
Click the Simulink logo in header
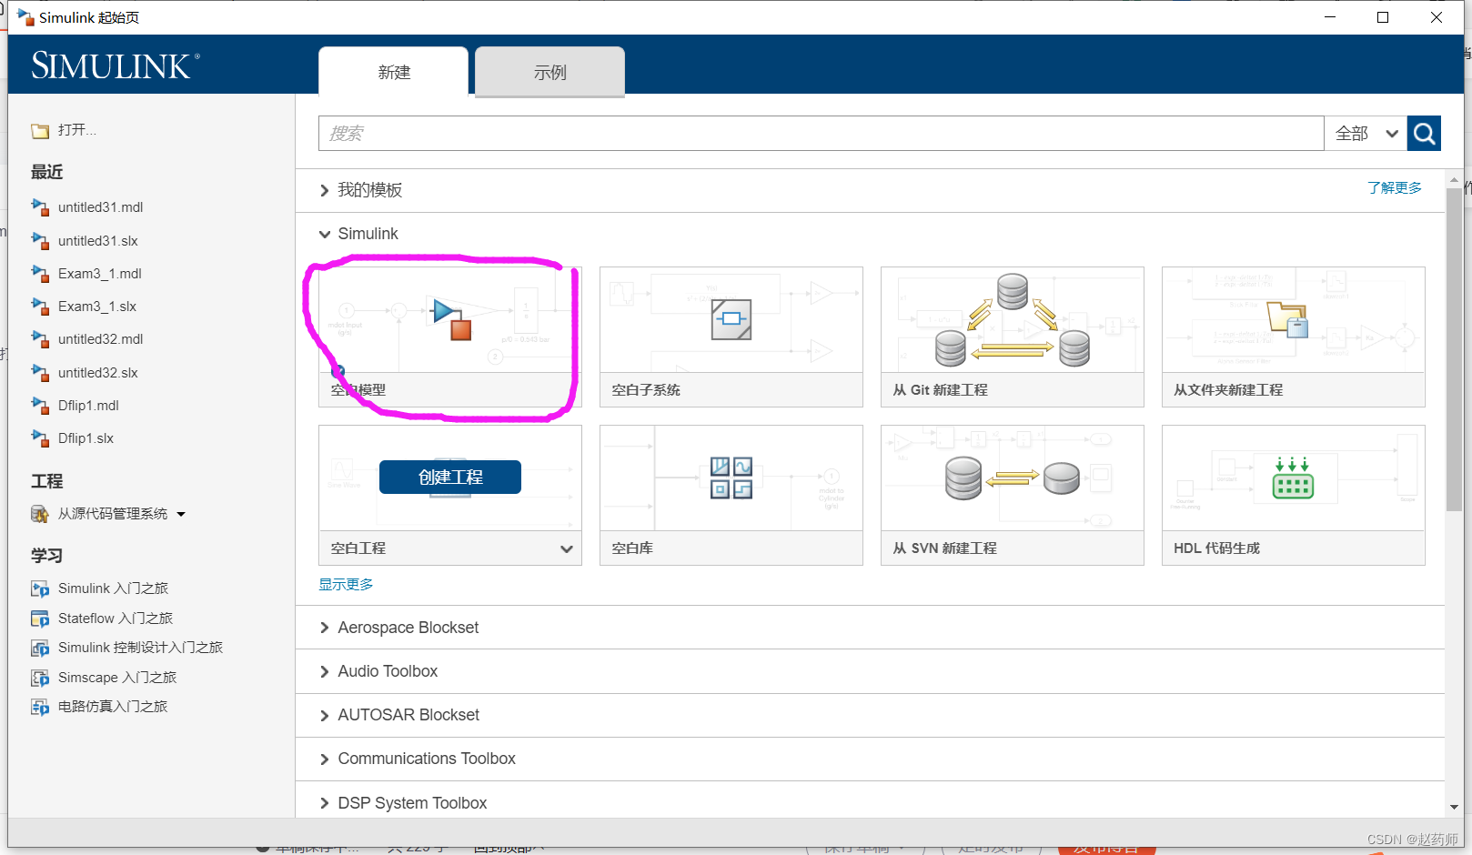click(116, 65)
